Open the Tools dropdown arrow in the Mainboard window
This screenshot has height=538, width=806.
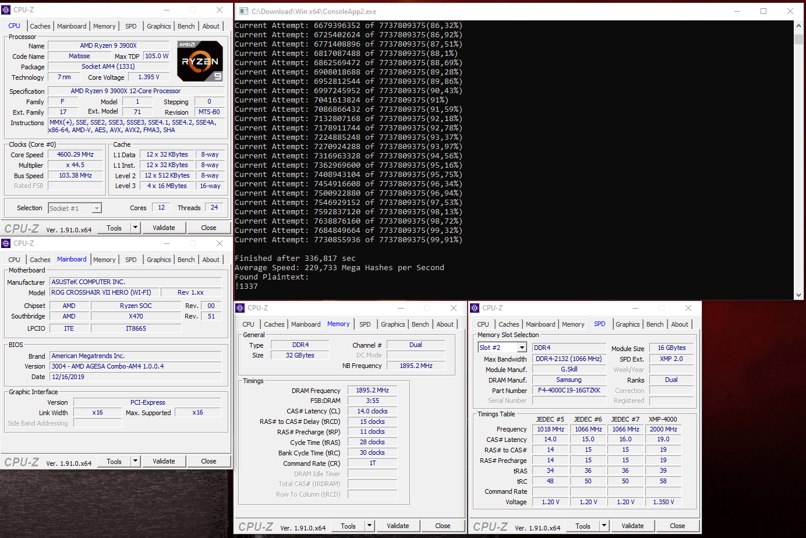coord(136,461)
